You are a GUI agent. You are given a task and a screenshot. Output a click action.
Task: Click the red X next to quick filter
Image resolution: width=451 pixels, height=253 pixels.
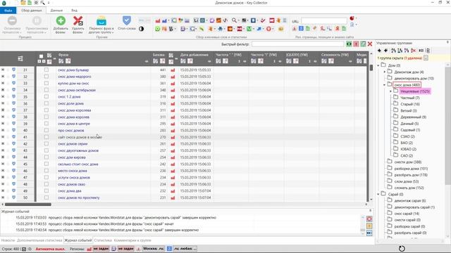tap(370, 44)
